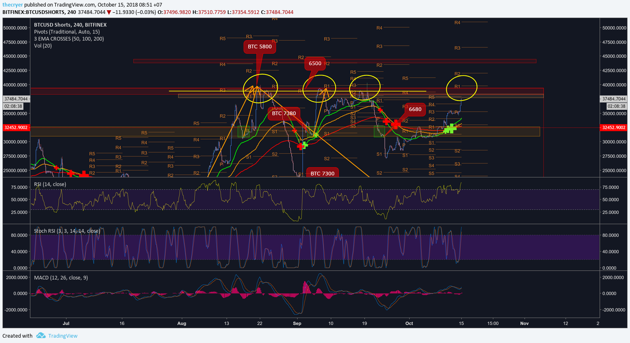Open thecryer author profile link
Image resolution: width=630 pixels, height=343 pixels.
[12, 5]
